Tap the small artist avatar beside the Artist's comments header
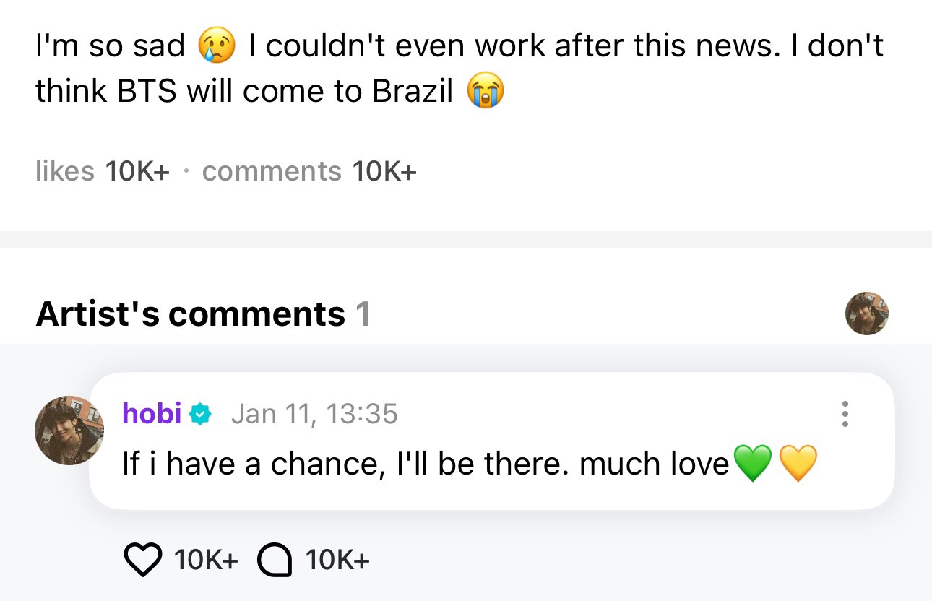This screenshot has height=601, width=932. click(866, 314)
